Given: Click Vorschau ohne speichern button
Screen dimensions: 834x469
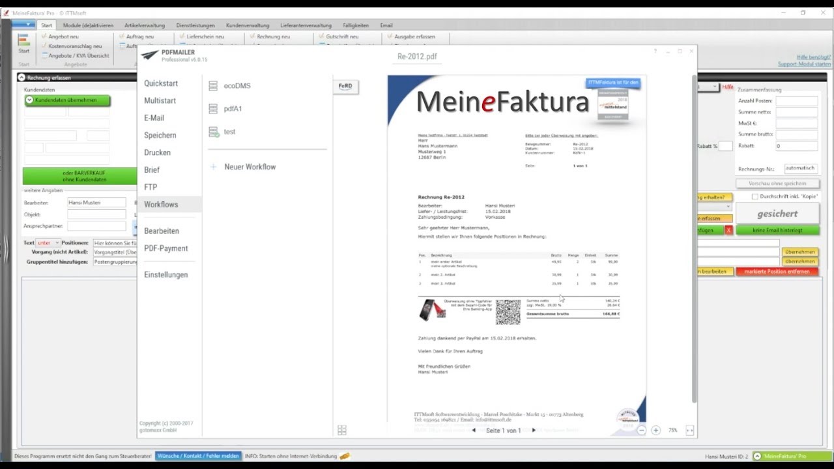Looking at the screenshot, I should click(777, 184).
